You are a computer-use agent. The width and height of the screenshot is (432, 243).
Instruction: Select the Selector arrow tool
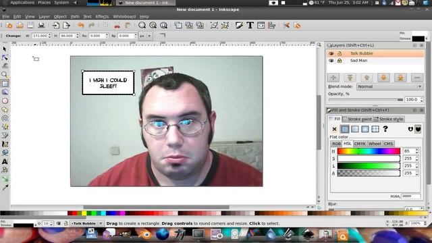click(5, 49)
